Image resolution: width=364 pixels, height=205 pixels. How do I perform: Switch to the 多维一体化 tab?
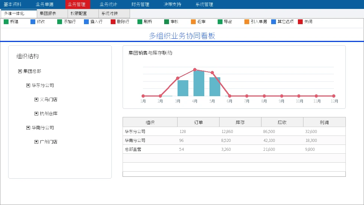(x=19, y=13)
